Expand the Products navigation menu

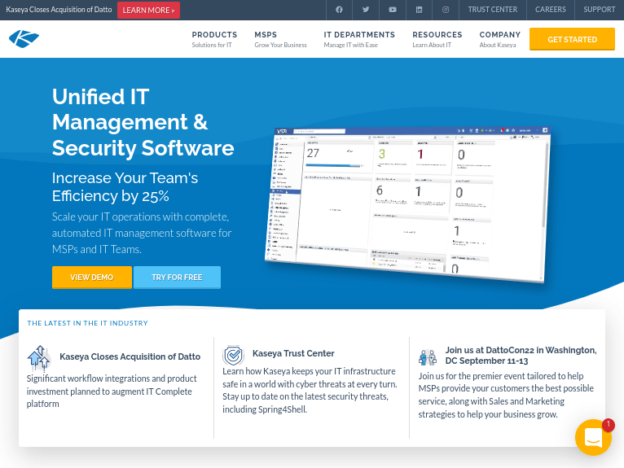pos(214,39)
